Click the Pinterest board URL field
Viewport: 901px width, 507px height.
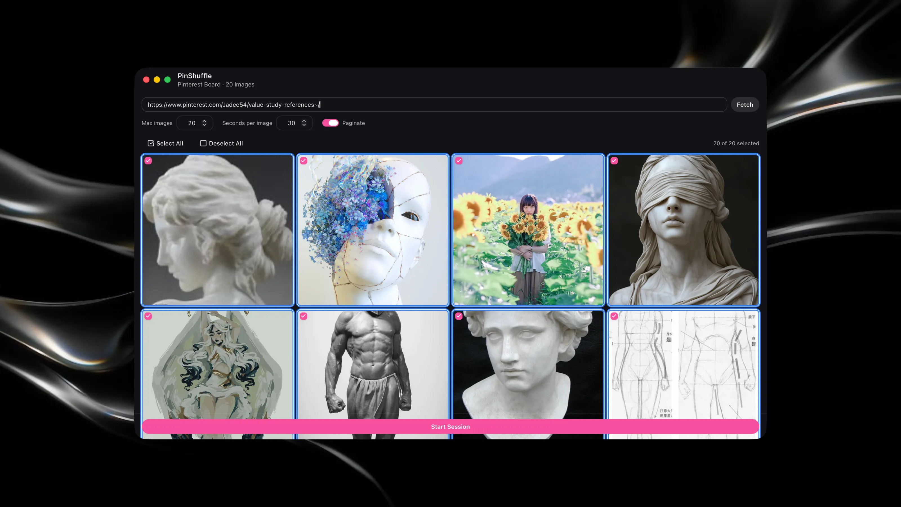434,104
